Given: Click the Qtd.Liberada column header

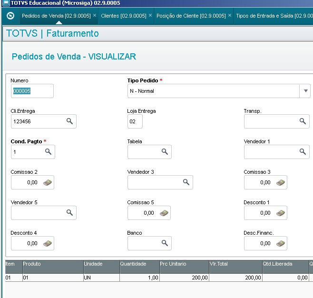Looking at the screenshot, I should coord(285,267).
